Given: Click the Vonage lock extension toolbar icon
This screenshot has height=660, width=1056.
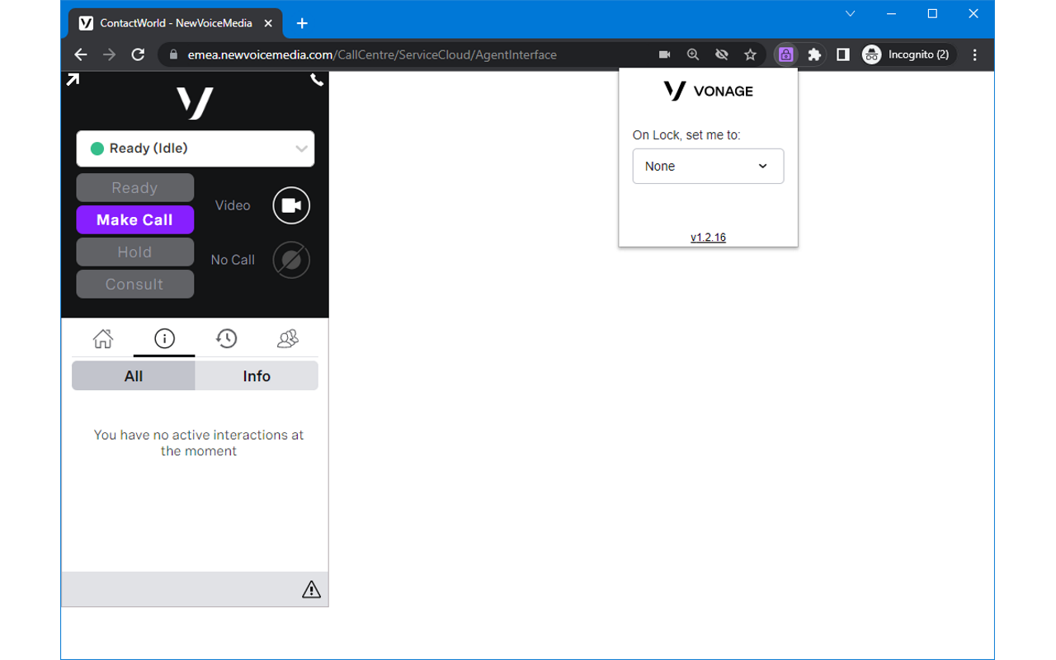Looking at the screenshot, I should point(785,54).
